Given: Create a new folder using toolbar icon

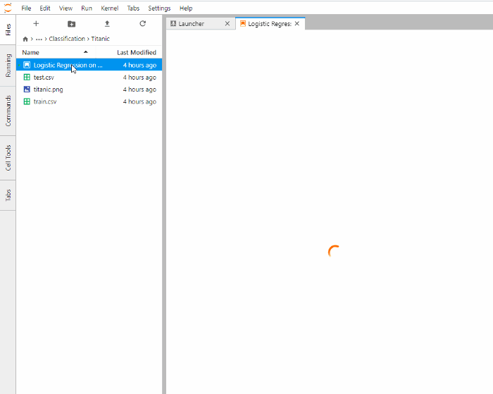Looking at the screenshot, I should [71, 23].
